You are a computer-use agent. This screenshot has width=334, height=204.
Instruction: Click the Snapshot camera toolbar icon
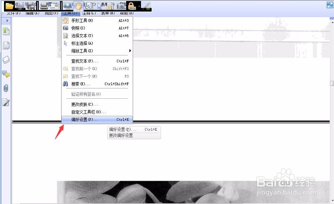point(121,6)
